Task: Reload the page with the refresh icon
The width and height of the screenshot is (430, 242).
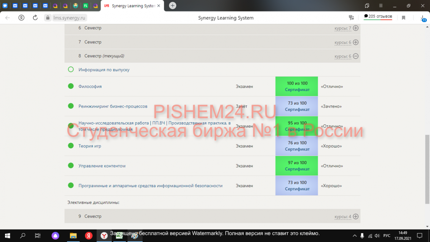Action: pos(35,18)
